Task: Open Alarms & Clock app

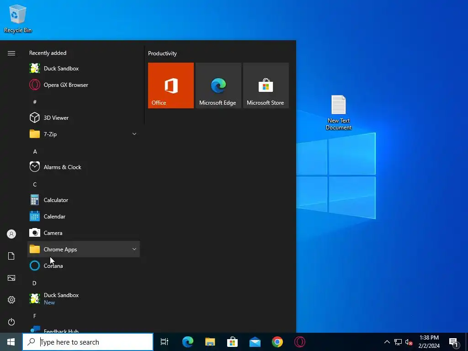Action: click(x=84, y=167)
